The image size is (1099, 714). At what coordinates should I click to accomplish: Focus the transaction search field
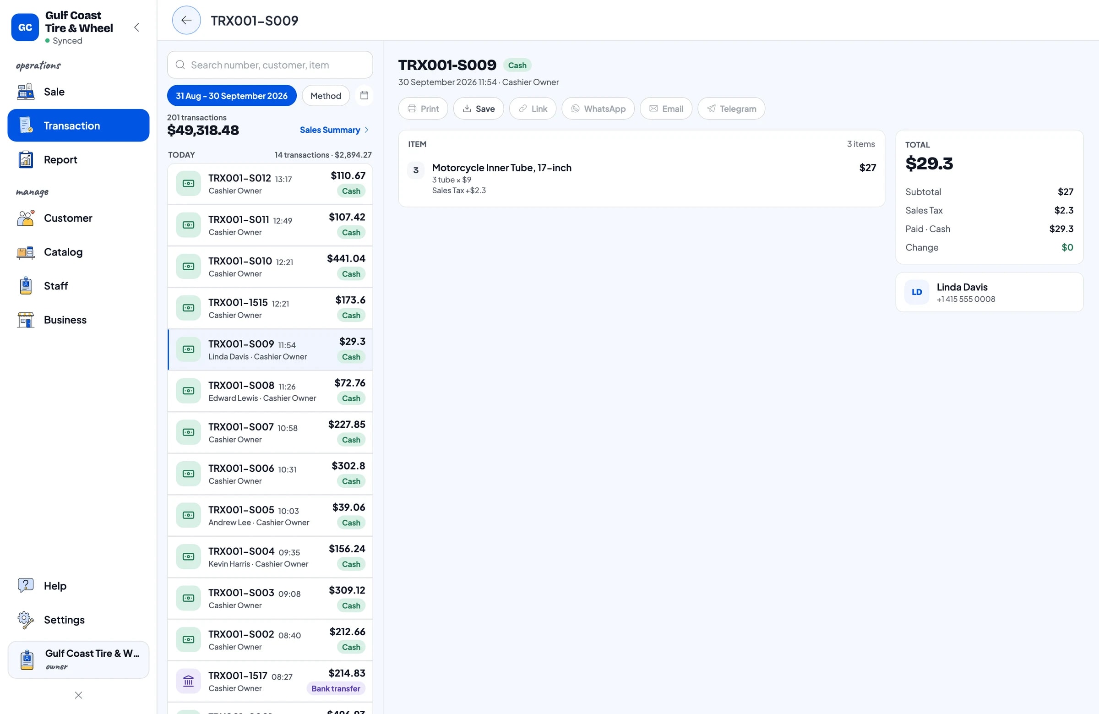click(x=270, y=65)
